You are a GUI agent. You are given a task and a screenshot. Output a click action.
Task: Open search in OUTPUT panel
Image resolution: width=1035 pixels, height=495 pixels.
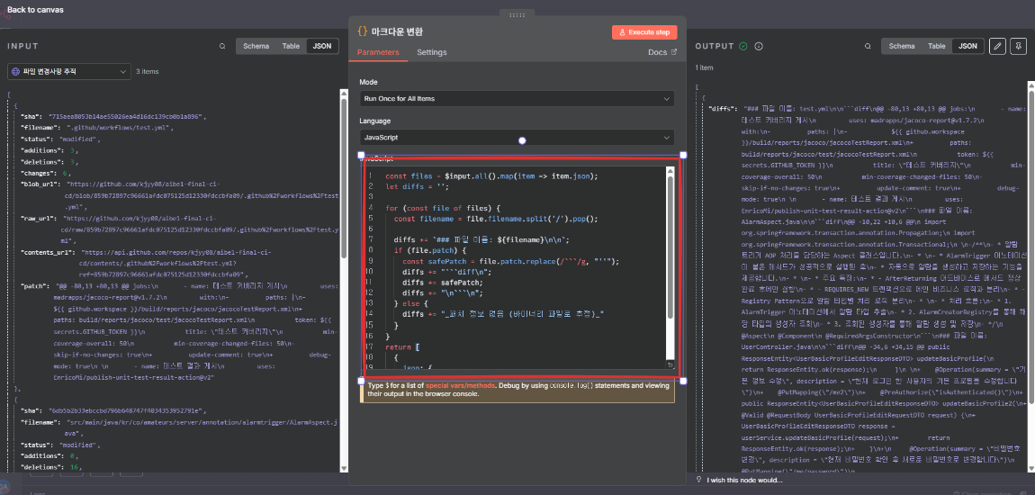[x=868, y=46]
